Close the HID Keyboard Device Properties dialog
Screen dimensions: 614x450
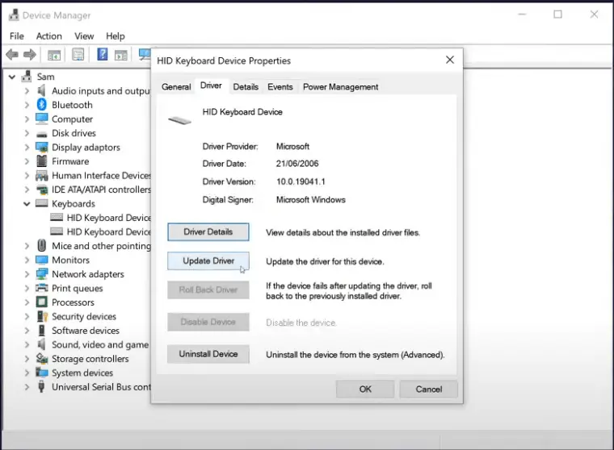(x=450, y=60)
